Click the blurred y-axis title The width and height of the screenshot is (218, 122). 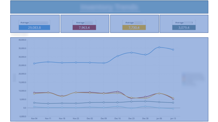(14, 78)
